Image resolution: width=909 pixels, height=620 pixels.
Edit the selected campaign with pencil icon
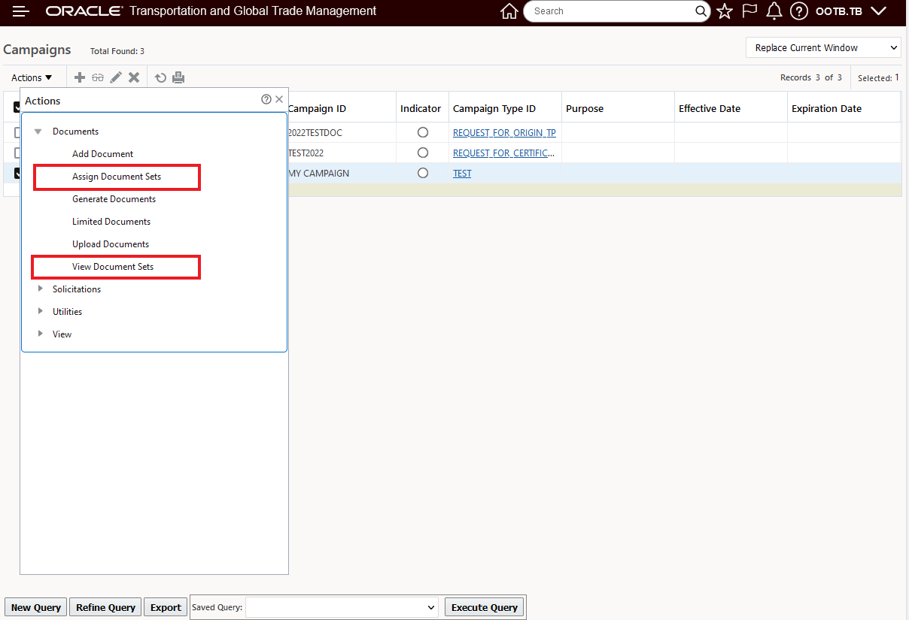[x=115, y=77]
